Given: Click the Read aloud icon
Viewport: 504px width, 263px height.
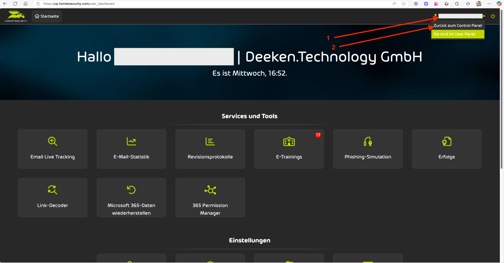Looking at the screenshot, I should pos(394,4).
